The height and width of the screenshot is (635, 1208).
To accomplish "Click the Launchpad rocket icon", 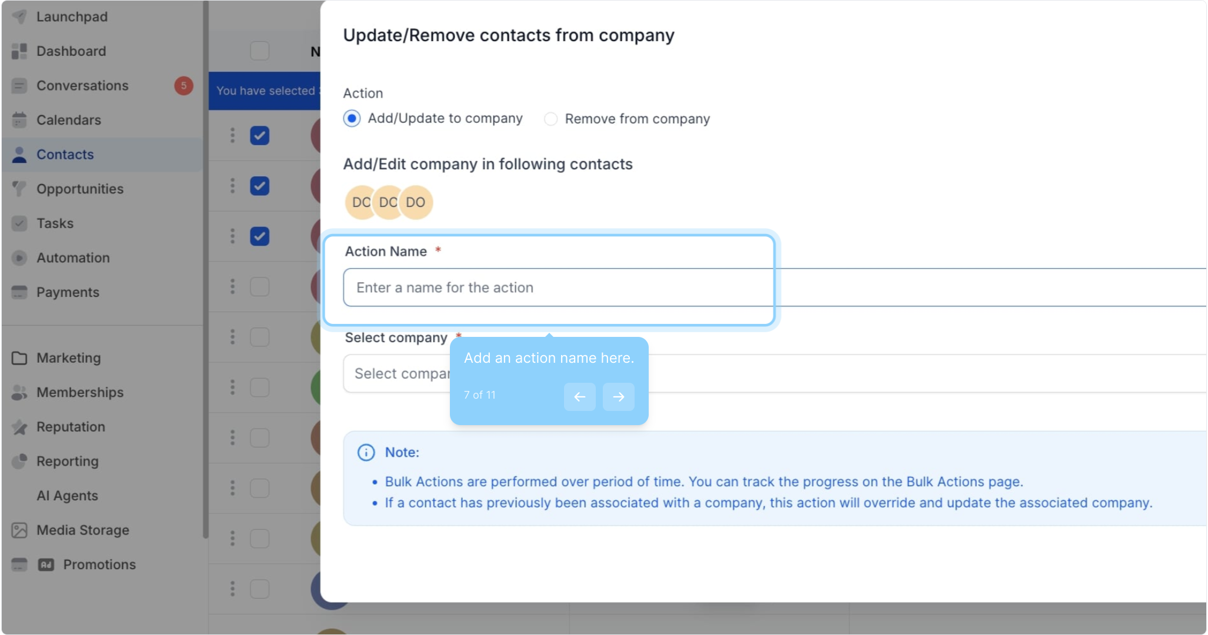I will (19, 16).
